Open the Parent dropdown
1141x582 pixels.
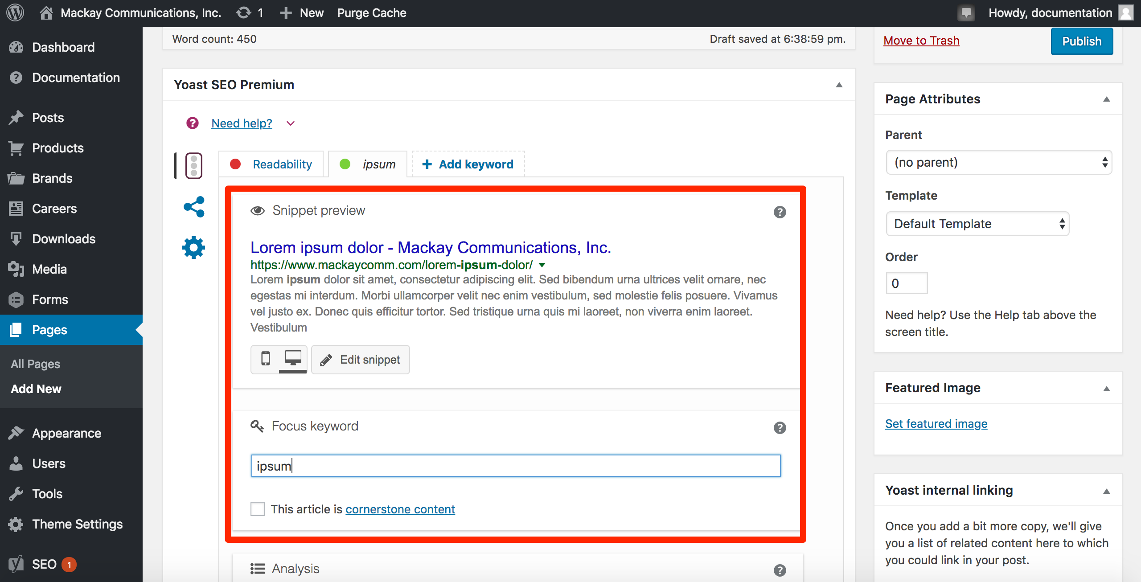(999, 162)
